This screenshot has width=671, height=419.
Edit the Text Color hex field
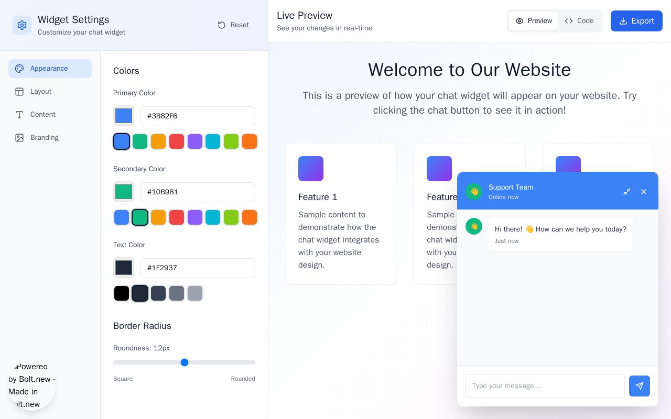click(198, 268)
